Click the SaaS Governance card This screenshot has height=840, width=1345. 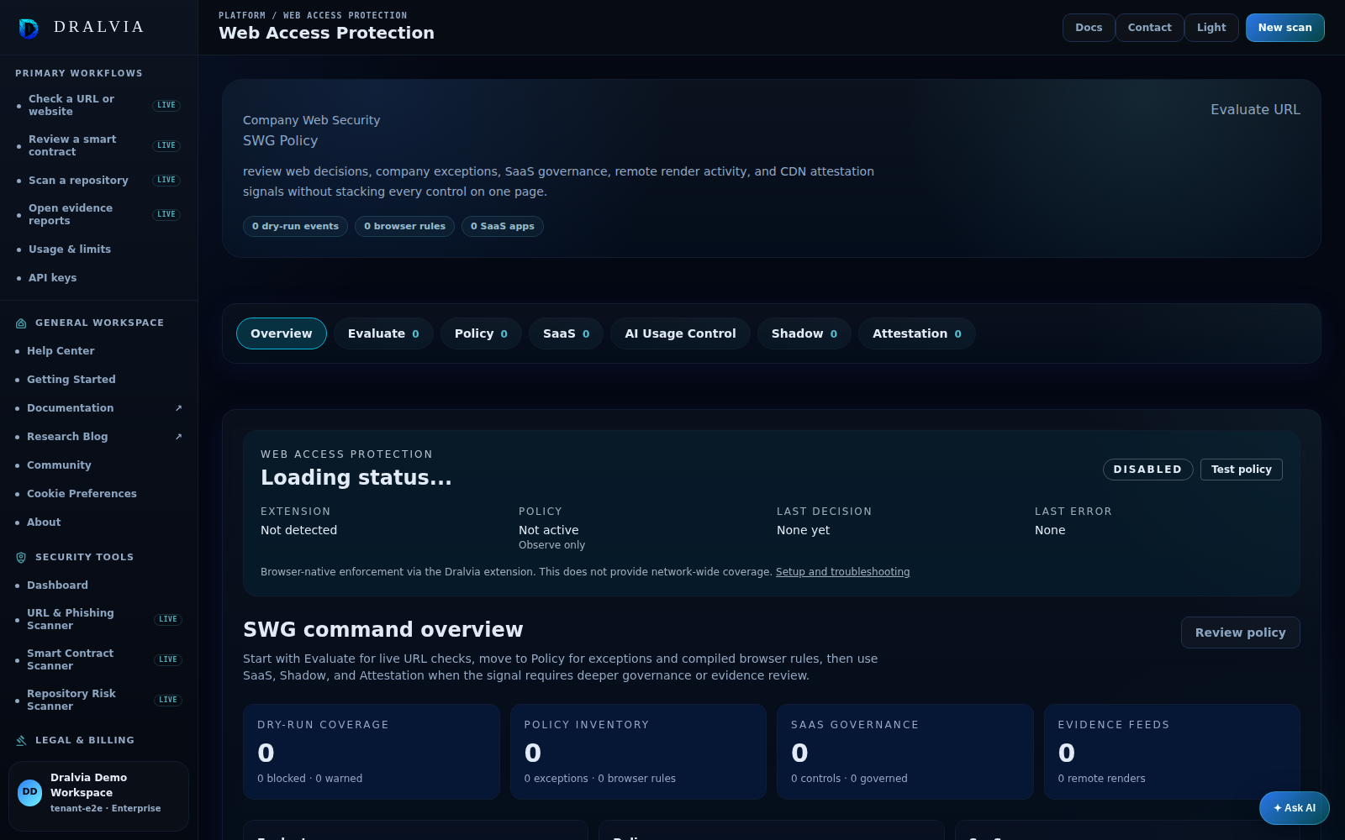point(905,752)
